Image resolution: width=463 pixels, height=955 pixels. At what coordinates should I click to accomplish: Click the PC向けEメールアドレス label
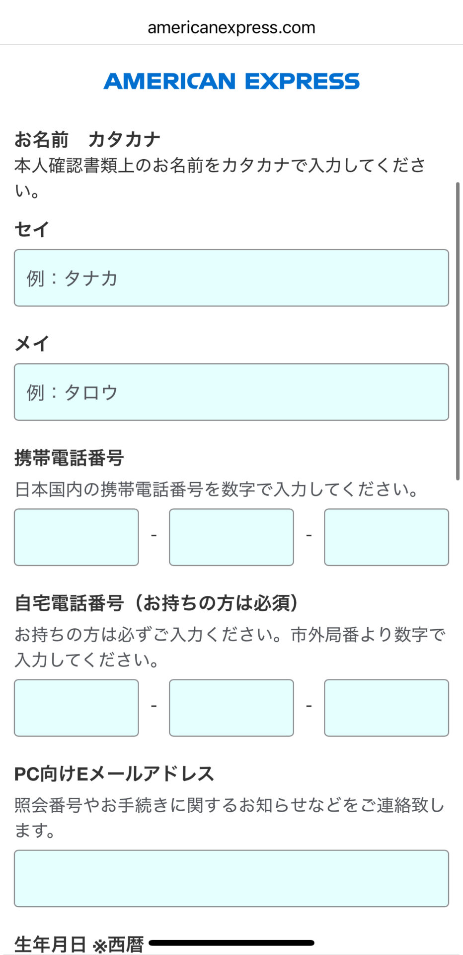[x=114, y=773]
